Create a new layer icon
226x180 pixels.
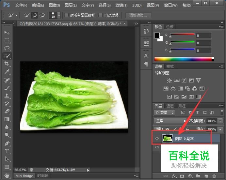tap(206, 176)
